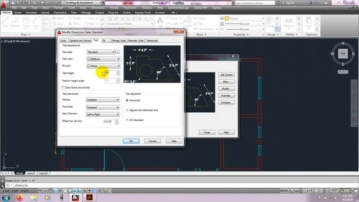Open the View Direction dropdown
Screen dimensions: 359x202
point(103,114)
